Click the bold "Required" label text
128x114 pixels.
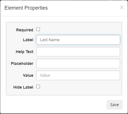tap(25, 30)
